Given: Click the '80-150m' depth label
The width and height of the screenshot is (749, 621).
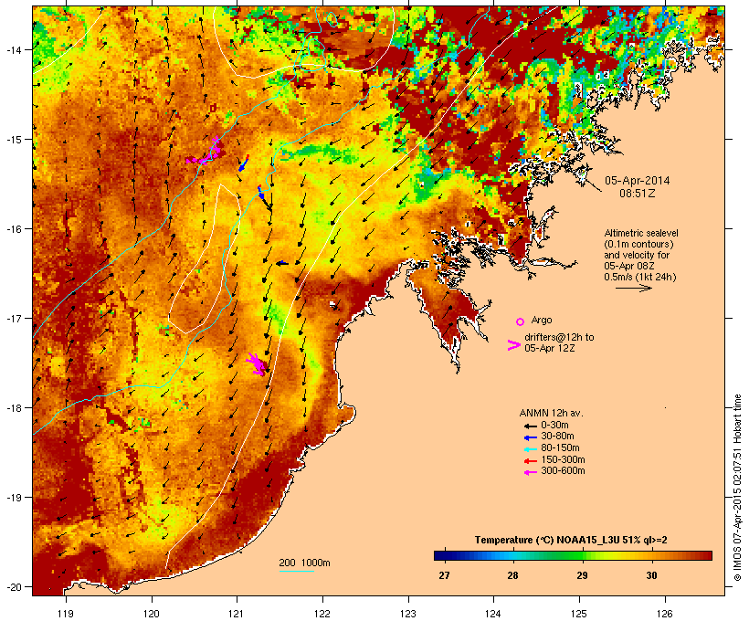Looking at the screenshot, I should (x=560, y=448).
